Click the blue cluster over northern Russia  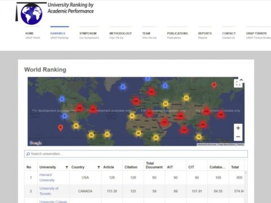coord(165,86)
